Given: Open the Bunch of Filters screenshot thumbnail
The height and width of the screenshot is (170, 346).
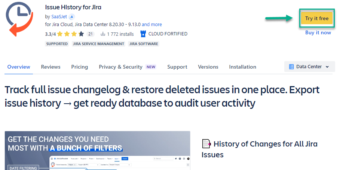Looking at the screenshot, I should pos(97,150).
